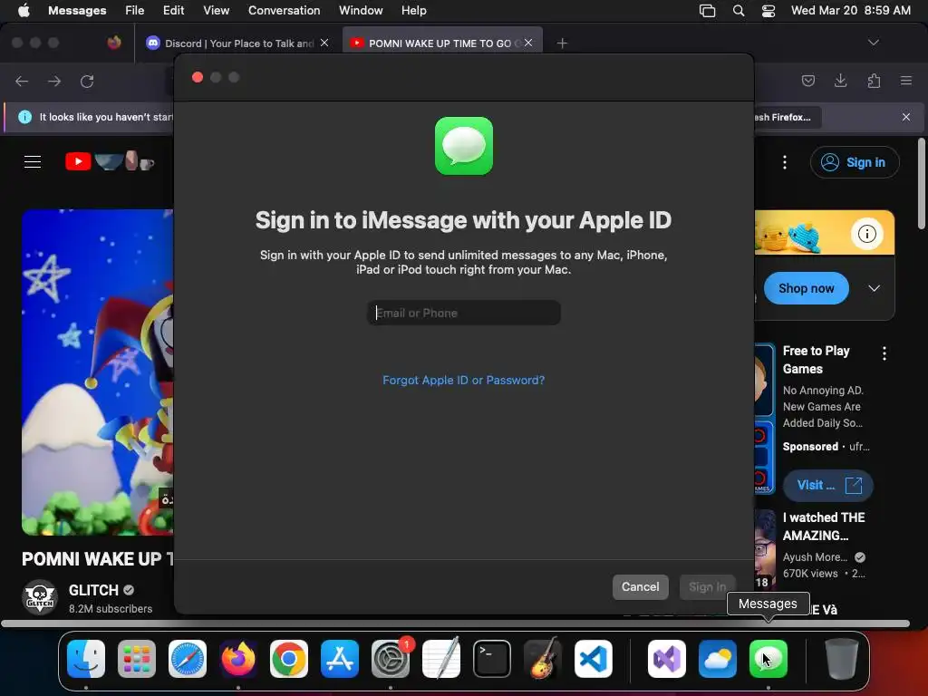Click the date and time in menu bar
Viewport: 928px width, 696px height.
pyautogui.click(x=850, y=10)
